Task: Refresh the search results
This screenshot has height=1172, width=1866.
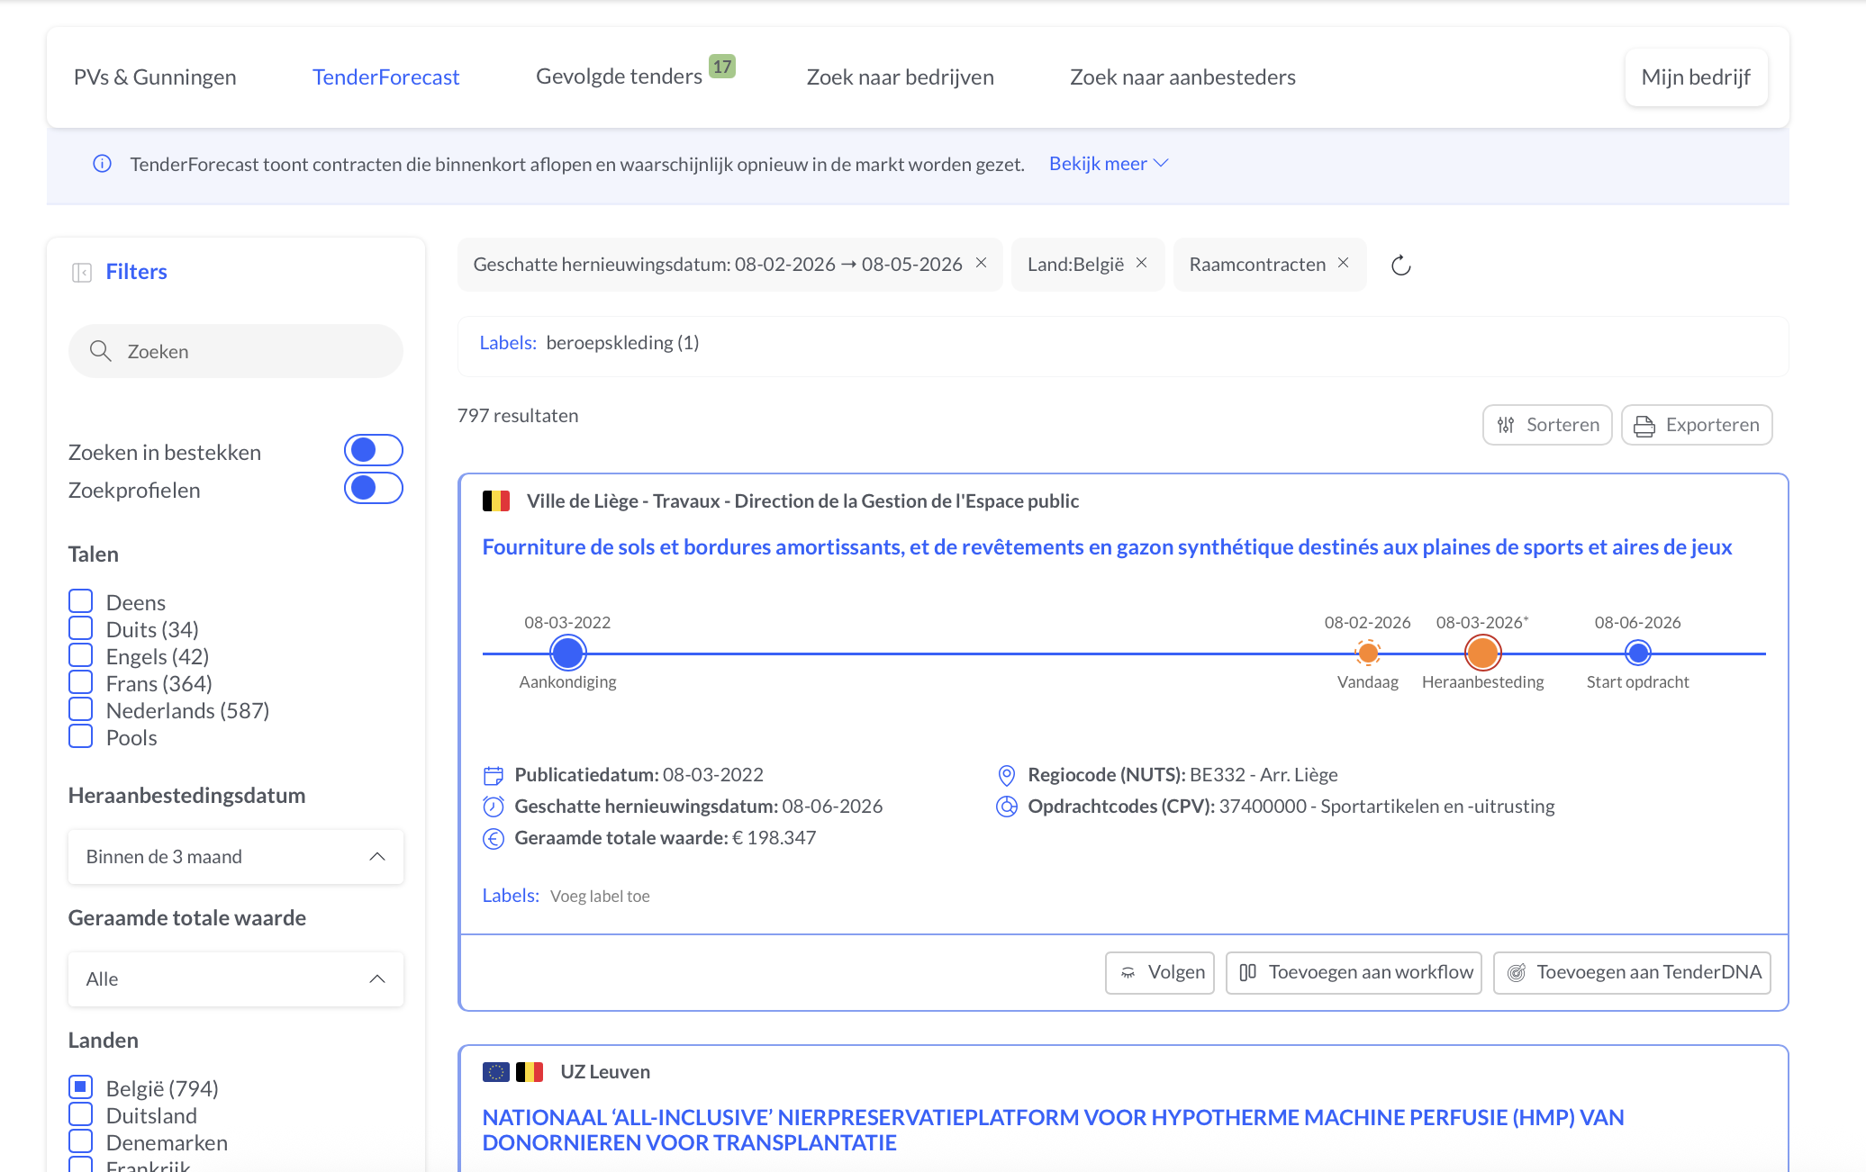Action: coord(1400,265)
